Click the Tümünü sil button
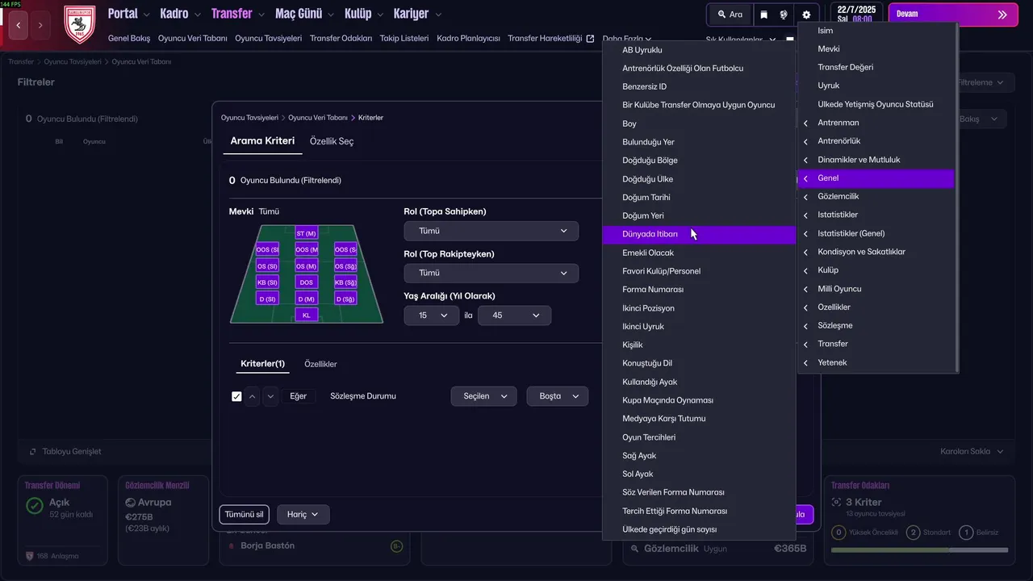Screen dimensions: 1033x581 (244, 514)
